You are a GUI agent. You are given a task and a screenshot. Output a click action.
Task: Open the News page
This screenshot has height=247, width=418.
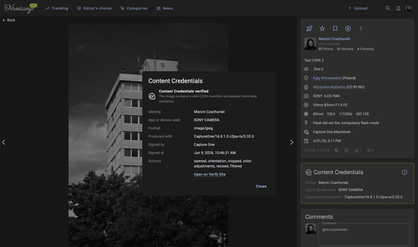[165, 8]
